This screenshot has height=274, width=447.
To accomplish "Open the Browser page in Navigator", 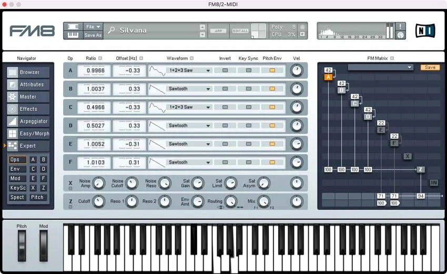I will coord(28,72).
